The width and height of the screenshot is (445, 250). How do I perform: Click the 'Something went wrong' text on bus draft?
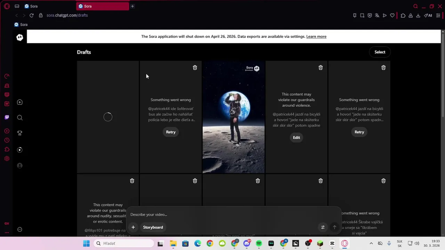pos(171,100)
